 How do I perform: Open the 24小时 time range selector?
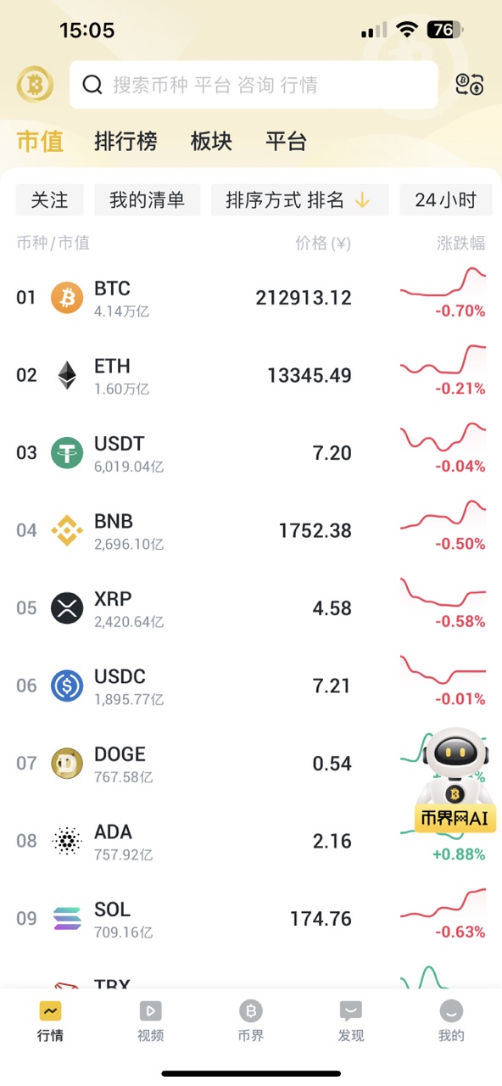coord(446,200)
